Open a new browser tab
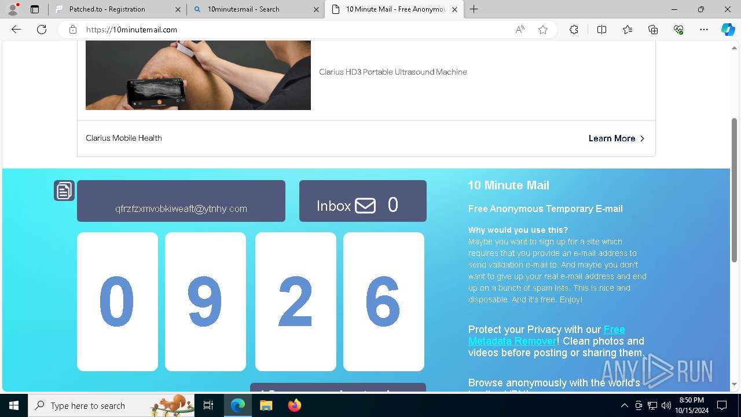 (474, 9)
